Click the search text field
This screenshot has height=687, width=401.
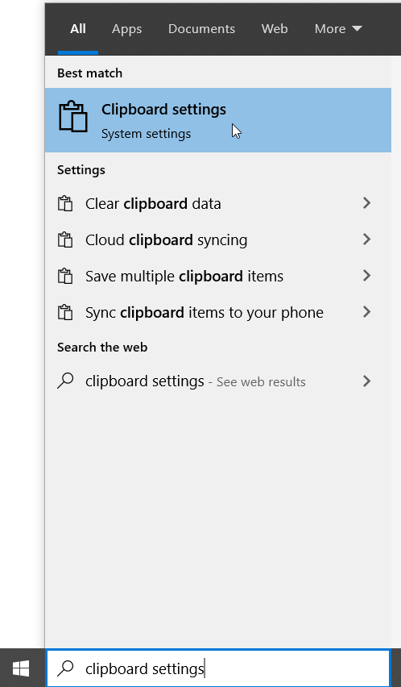[218, 668]
